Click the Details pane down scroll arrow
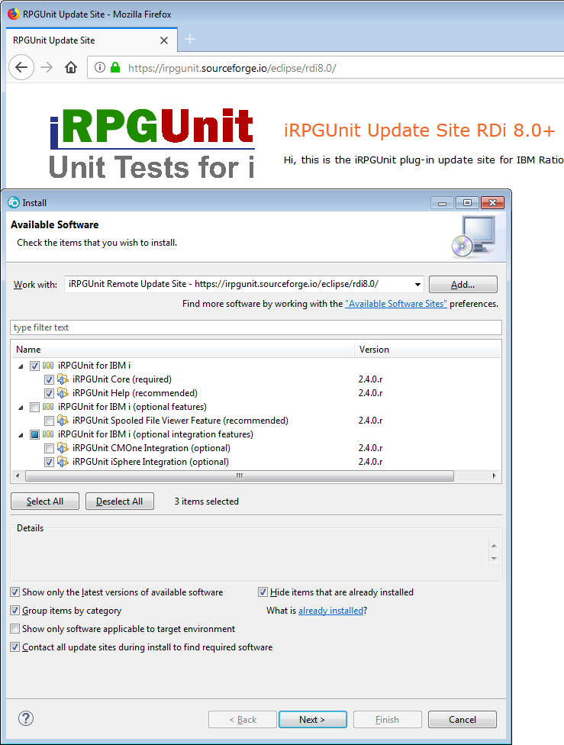Viewport: 564px width, 745px height. point(494,558)
